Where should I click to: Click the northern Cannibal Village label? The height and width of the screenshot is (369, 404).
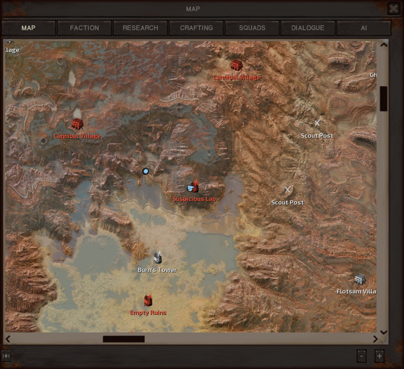tap(237, 77)
